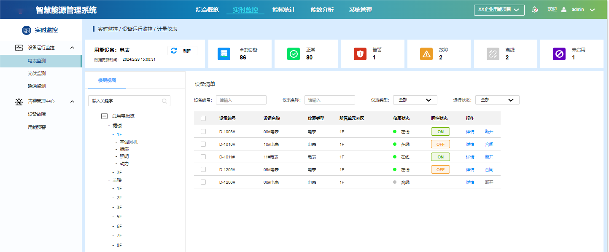Open 详情 for device D-1011#
Viewport: 609px width, 252px height.
(470, 157)
